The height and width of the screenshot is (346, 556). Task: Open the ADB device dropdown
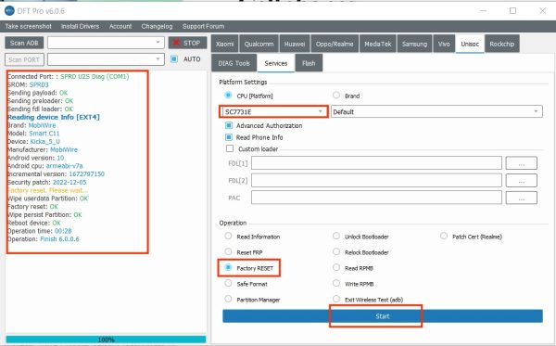[x=106, y=43]
